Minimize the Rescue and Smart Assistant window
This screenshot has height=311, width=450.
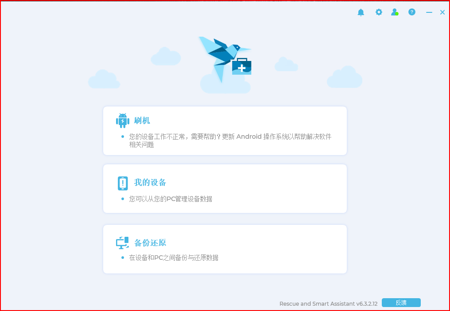pos(429,12)
